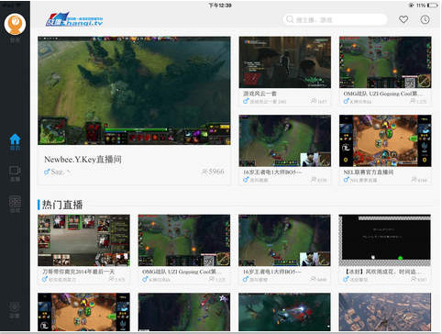Click the viewer count icon on the 游戏风云一套 card

coord(314,101)
